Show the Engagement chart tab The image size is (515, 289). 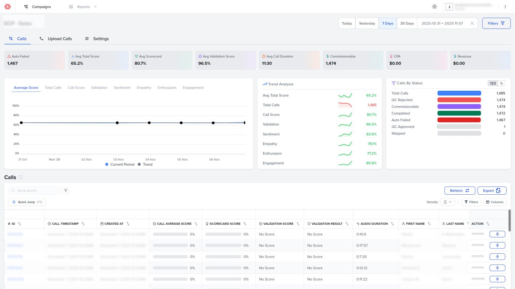click(x=193, y=88)
